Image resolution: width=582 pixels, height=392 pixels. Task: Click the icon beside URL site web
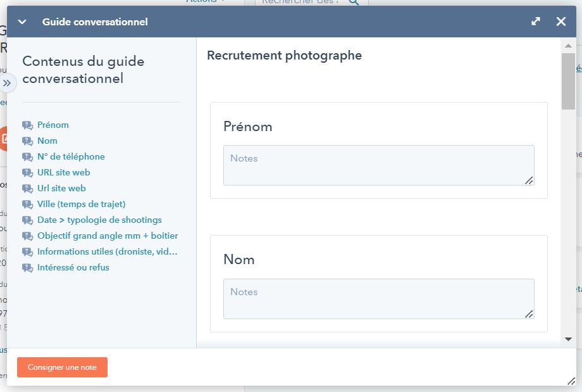[x=27, y=173]
